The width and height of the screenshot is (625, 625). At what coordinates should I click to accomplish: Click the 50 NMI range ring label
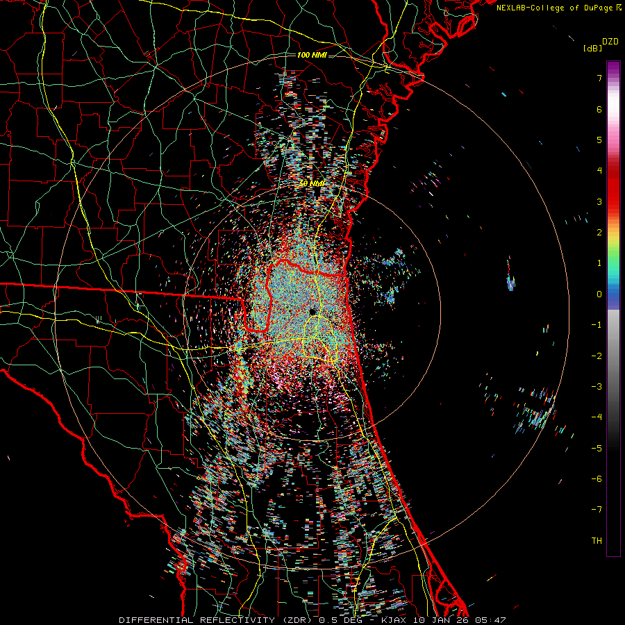[x=312, y=183]
